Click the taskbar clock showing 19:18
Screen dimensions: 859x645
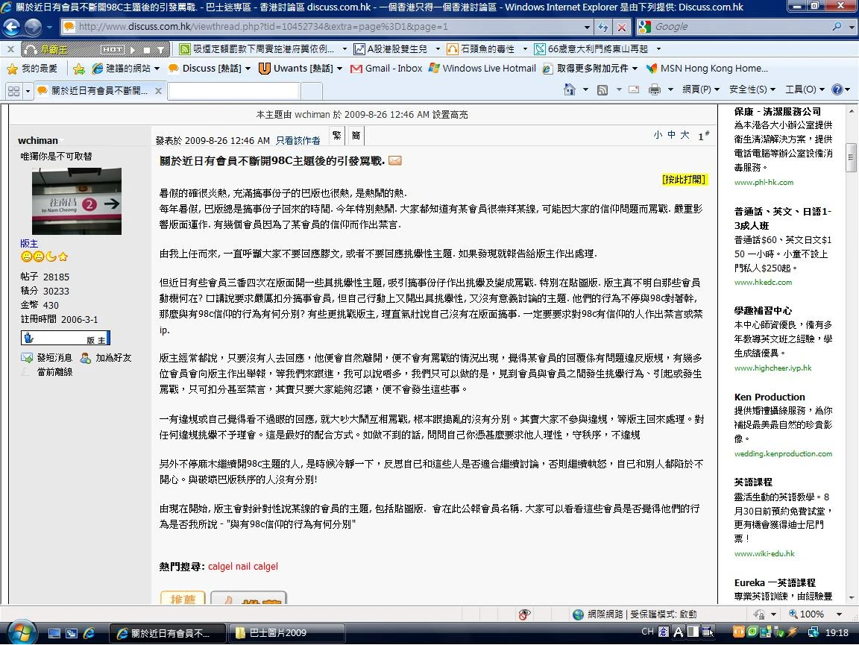(837, 632)
